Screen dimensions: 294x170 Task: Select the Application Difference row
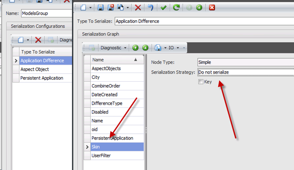pyautogui.click(x=46, y=61)
